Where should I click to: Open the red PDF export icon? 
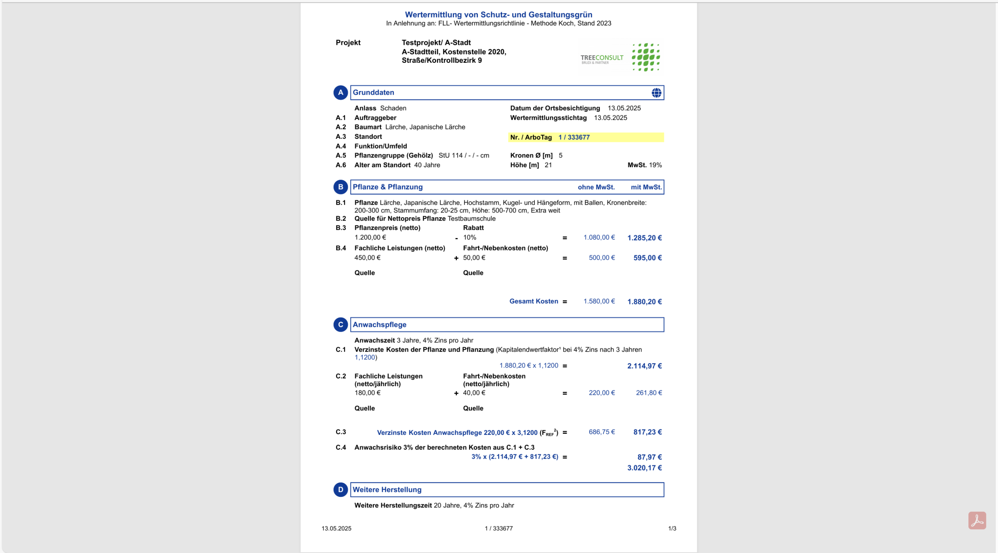pyautogui.click(x=977, y=520)
